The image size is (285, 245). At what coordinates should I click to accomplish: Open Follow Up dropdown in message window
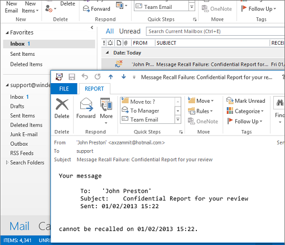click(245, 121)
